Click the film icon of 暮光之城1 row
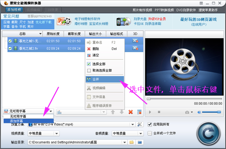The height and width of the screenshot is (149, 226). pyautogui.click(x=15, y=41)
